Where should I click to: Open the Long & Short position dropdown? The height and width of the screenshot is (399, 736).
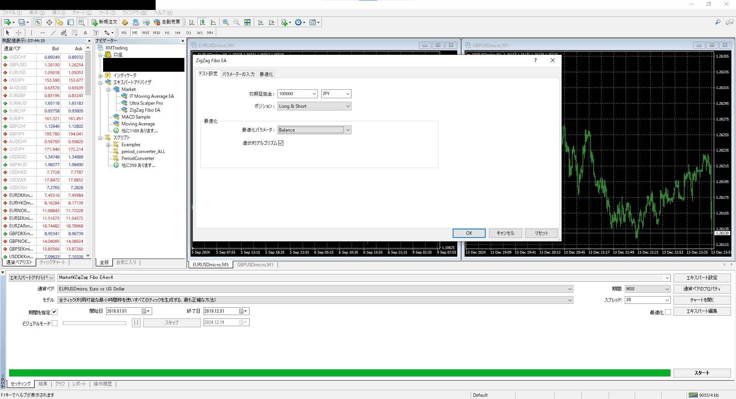[x=314, y=106]
